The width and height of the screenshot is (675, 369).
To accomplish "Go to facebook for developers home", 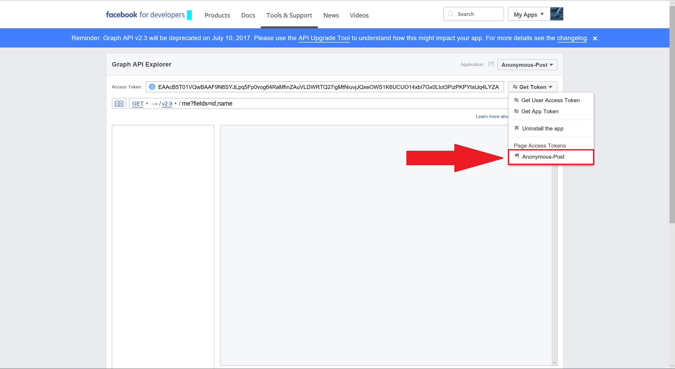I will click(145, 15).
